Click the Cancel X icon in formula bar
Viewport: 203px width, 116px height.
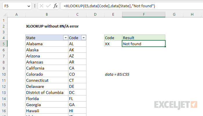(x=41, y=6)
